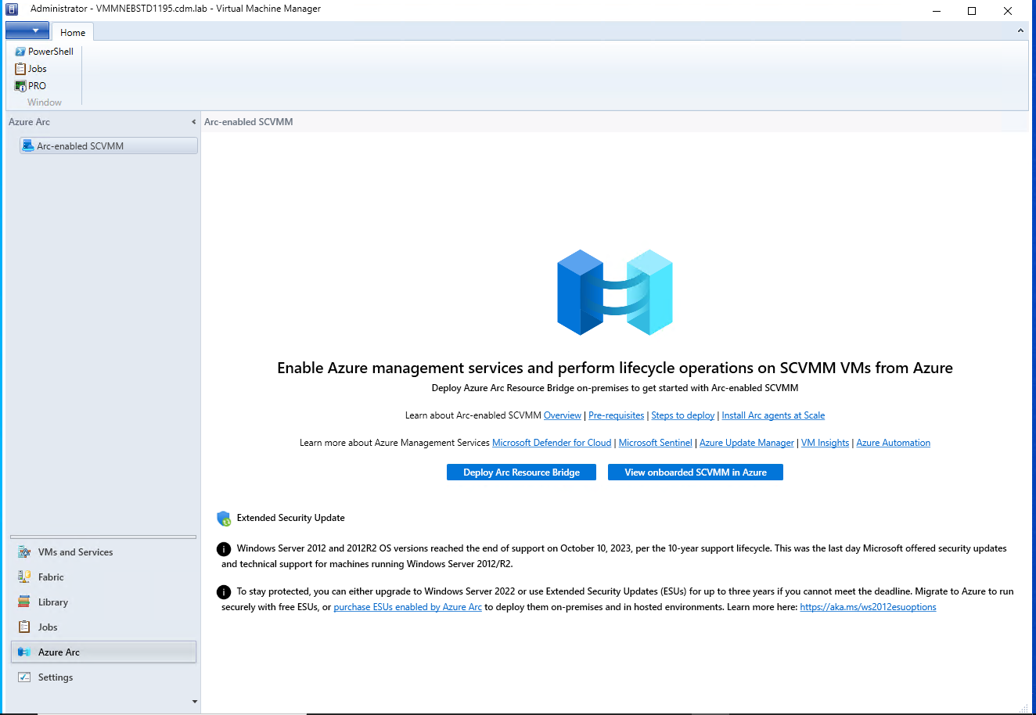Open the application menu dropdown
The image size is (1036, 715).
pyautogui.click(x=27, y=30)
